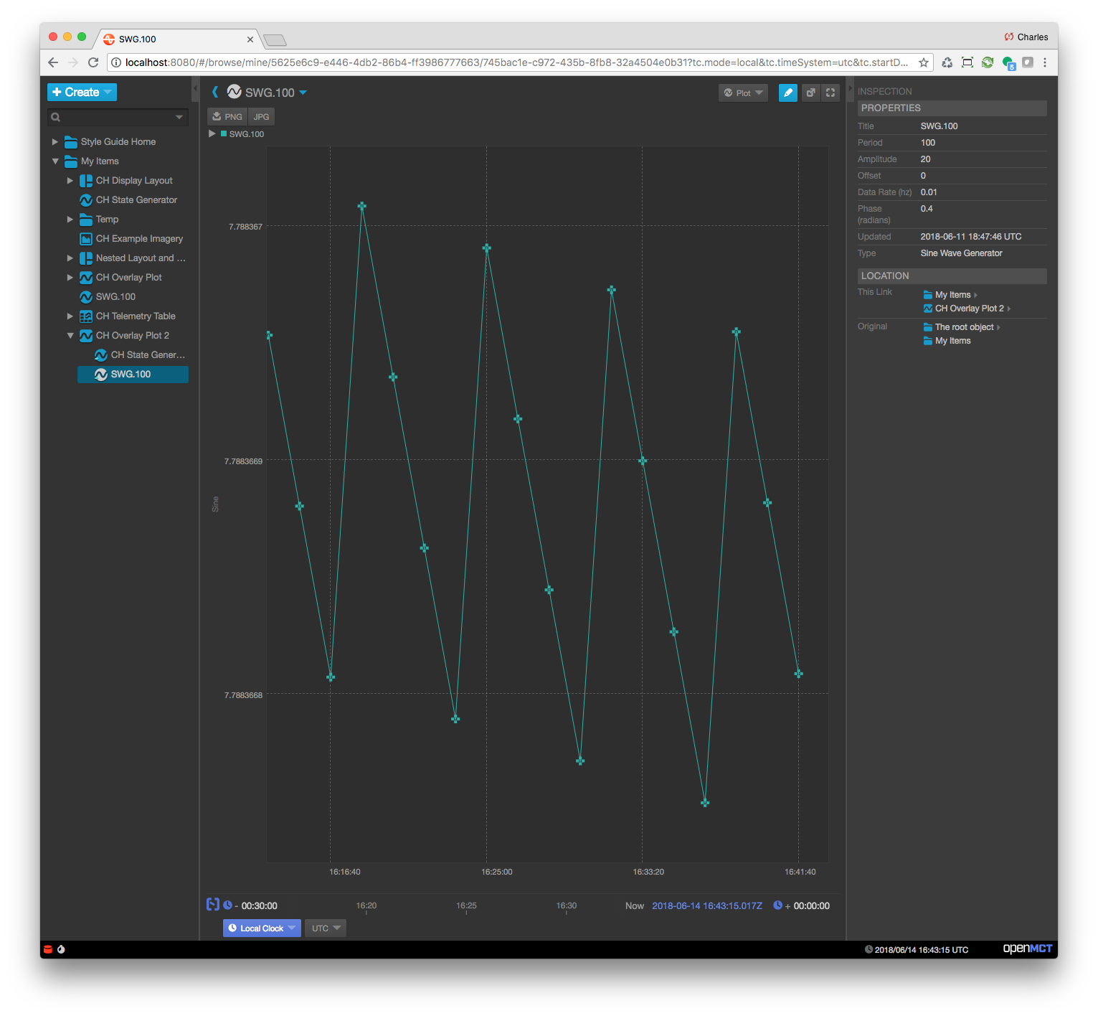Open the Create menu
The image size is (1098, 1016).
tap(81, 92)
